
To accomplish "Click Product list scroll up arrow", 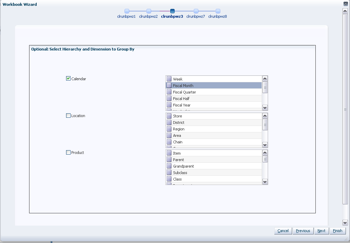I will pyautogui.click(x=265, y=153).
